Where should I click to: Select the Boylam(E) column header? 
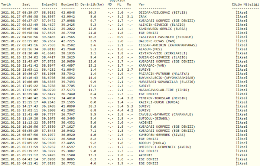click(x=70, y=4)
